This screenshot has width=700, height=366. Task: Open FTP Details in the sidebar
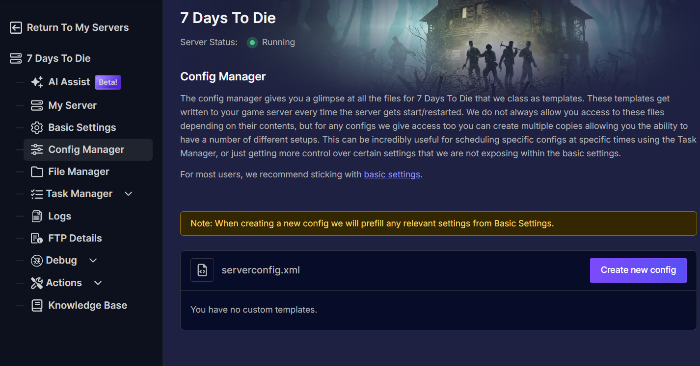pyautogui.click(x=75, y=238)
